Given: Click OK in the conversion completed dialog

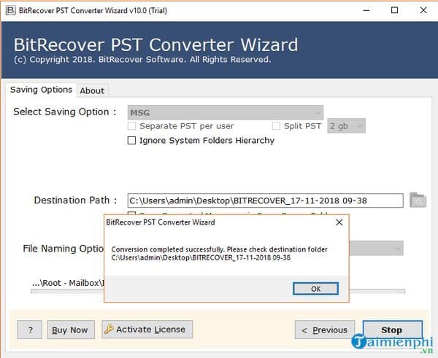Looking at the screenshot, I should (x=315, y=289).
